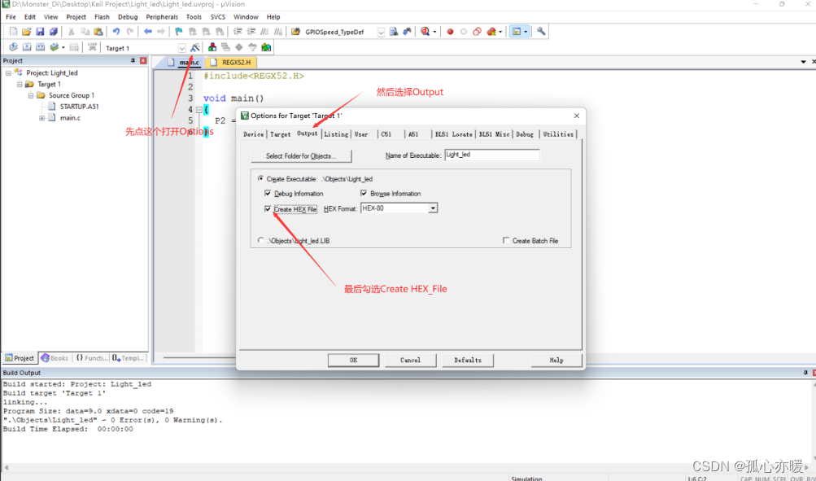816x481 pixels.
Task: Select the Create Executable radio button
Action: 260,178
